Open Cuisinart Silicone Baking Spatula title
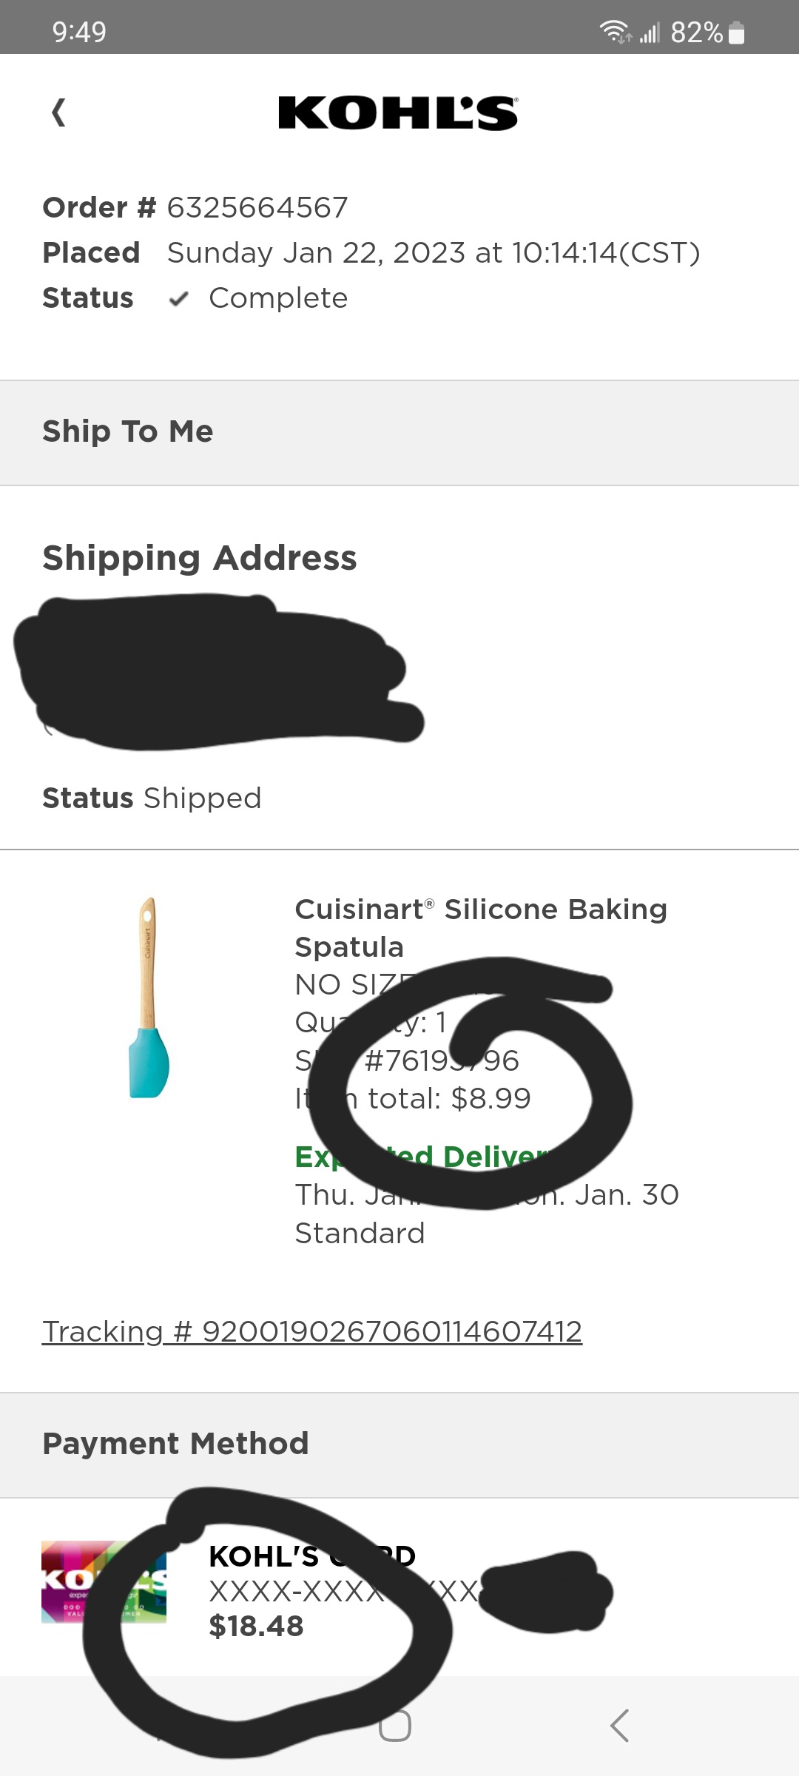Viewport: 799px width, 1776px height. 481,928
